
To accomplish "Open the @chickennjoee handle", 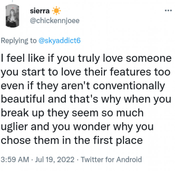I will click(54, 21).
